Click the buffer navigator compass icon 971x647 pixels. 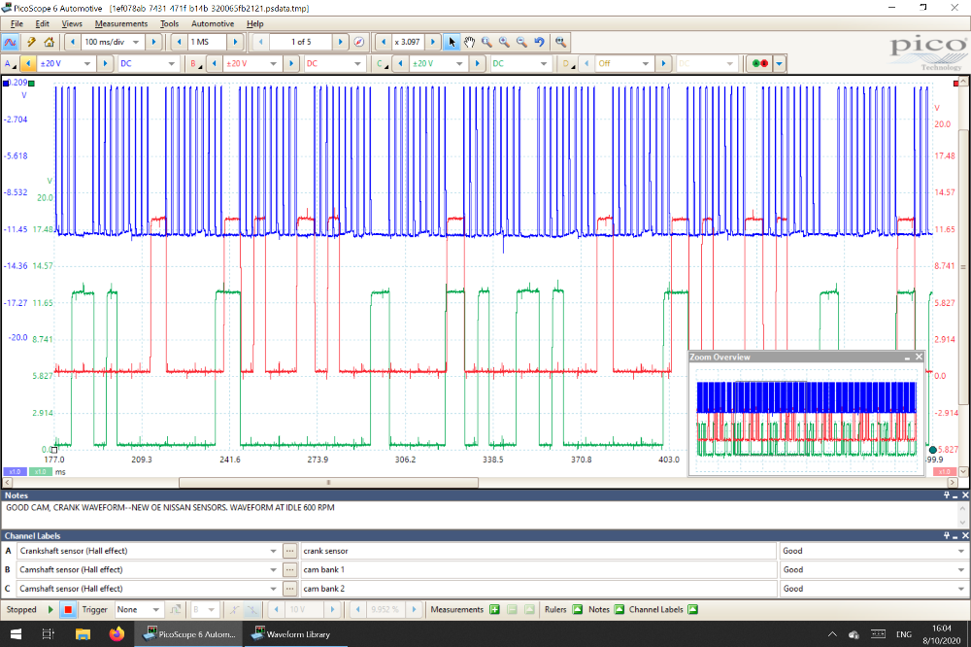359,42
